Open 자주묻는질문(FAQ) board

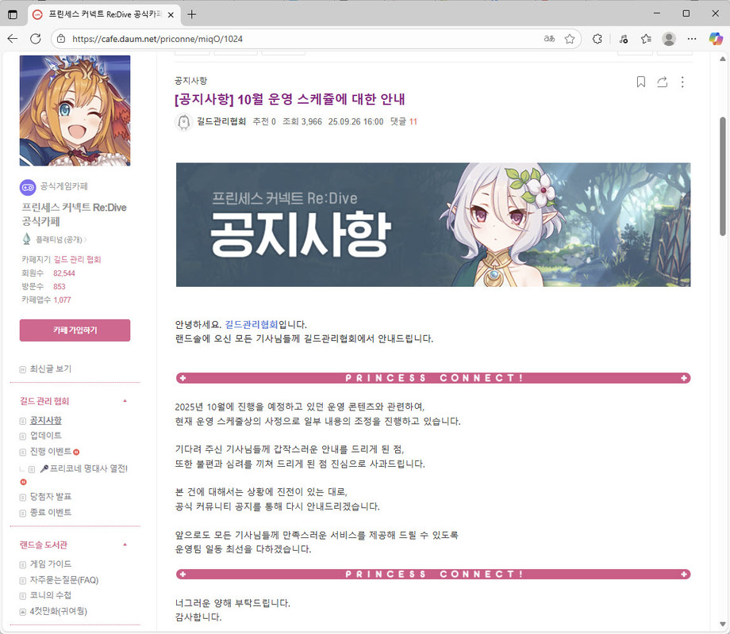64,580
